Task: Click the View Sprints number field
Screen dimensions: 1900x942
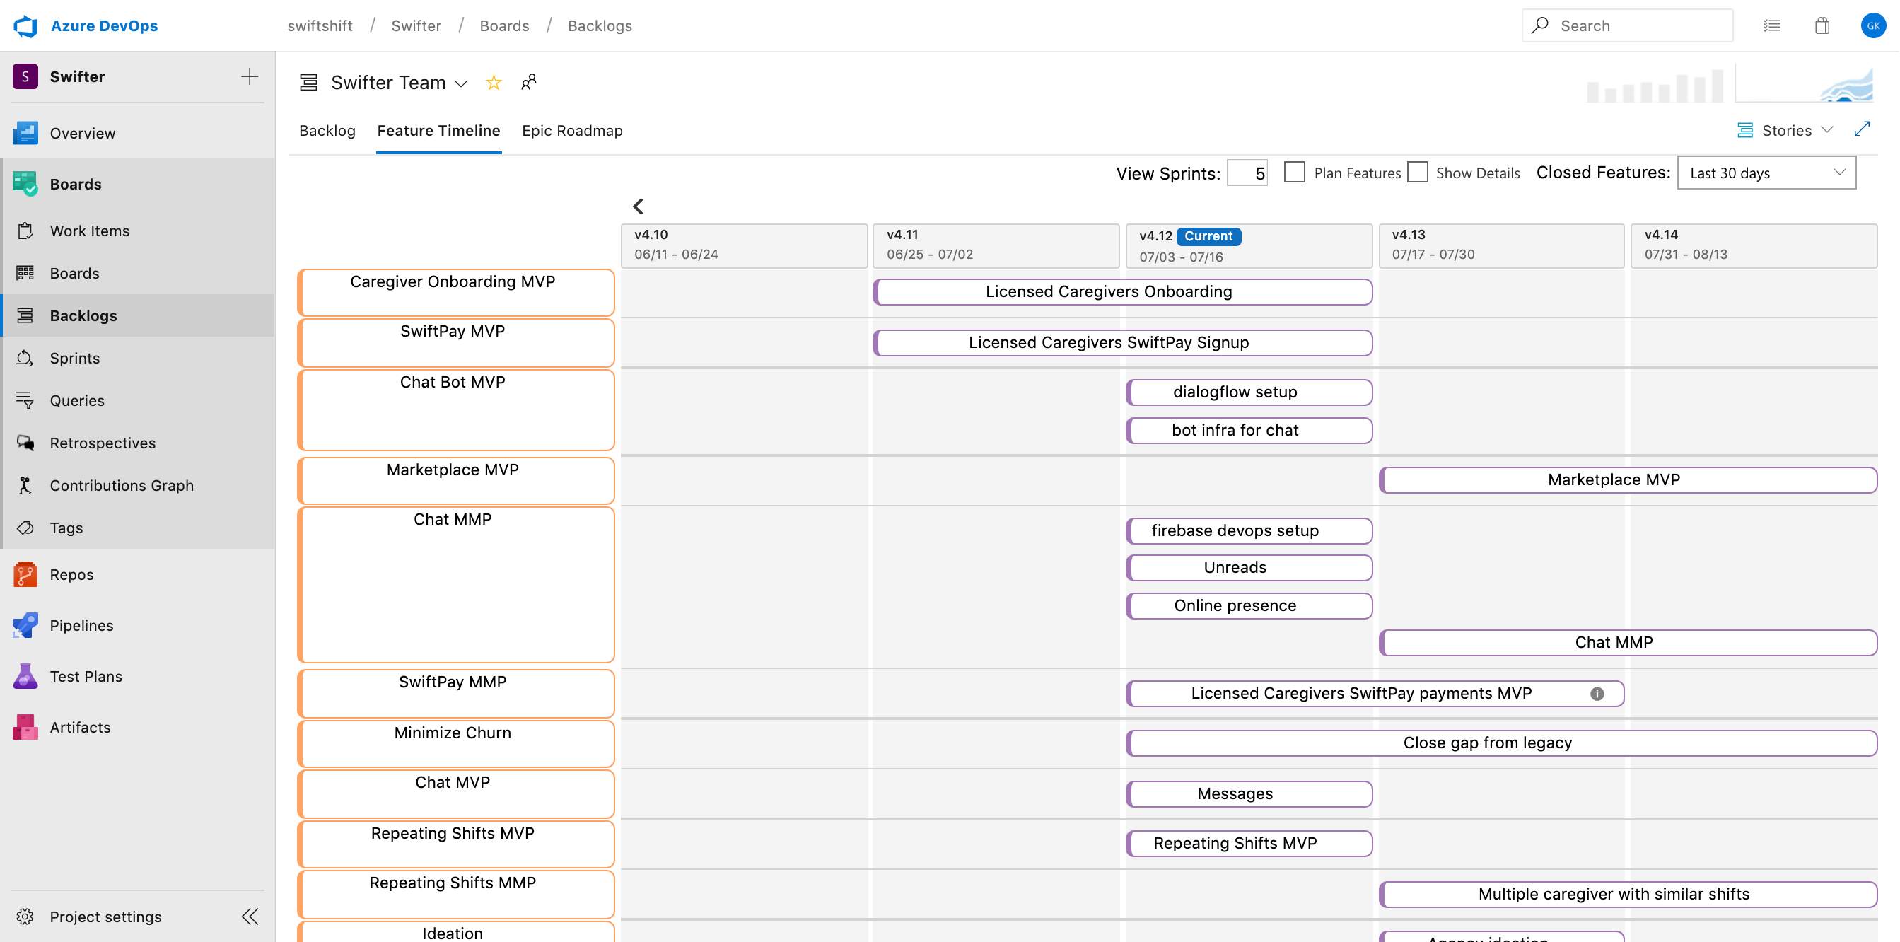Action: (x=1247, y=172)
